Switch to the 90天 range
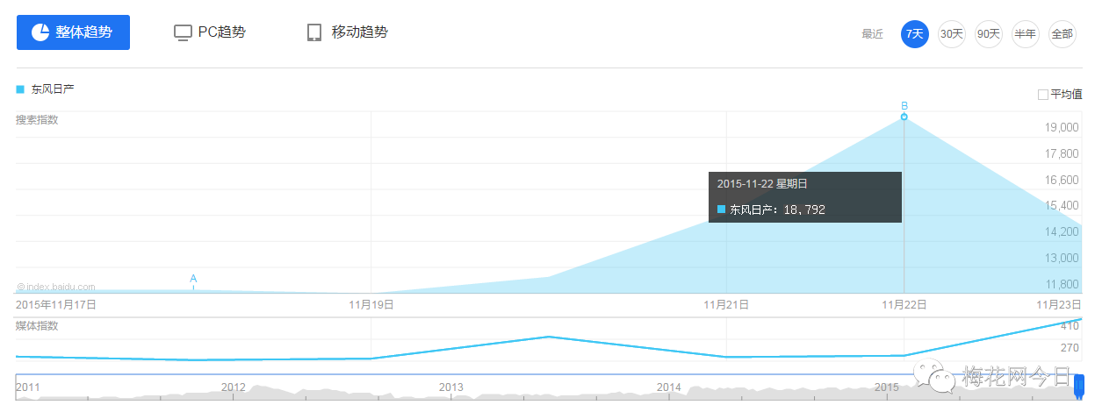 click(988, 34)
